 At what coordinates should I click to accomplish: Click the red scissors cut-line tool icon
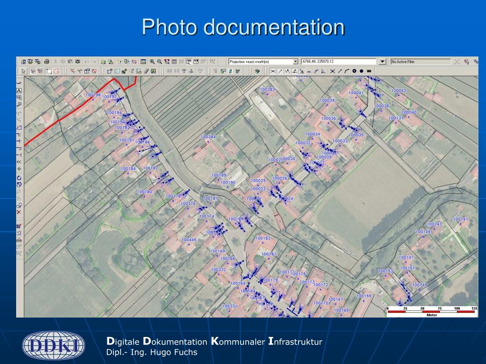[x=73, y=71]
